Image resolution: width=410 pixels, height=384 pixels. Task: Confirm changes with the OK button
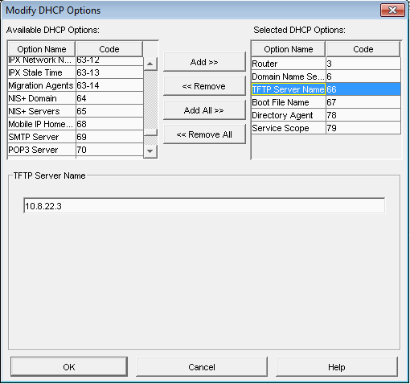(69, 367)
